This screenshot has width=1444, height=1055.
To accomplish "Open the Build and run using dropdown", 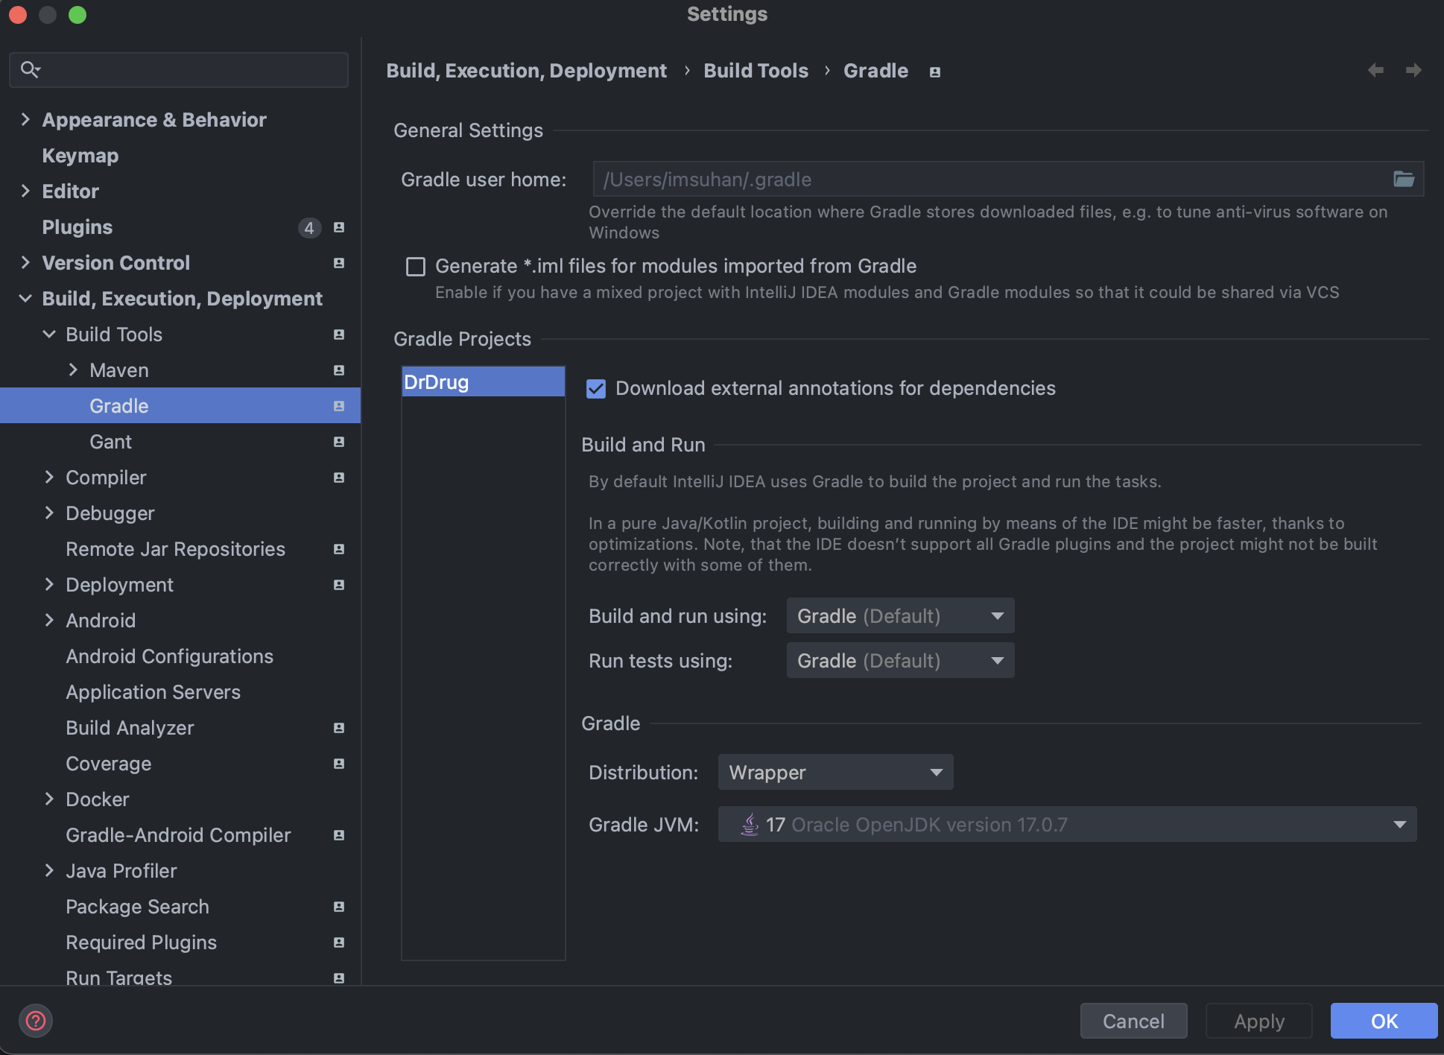I will (x=900, y=616).
